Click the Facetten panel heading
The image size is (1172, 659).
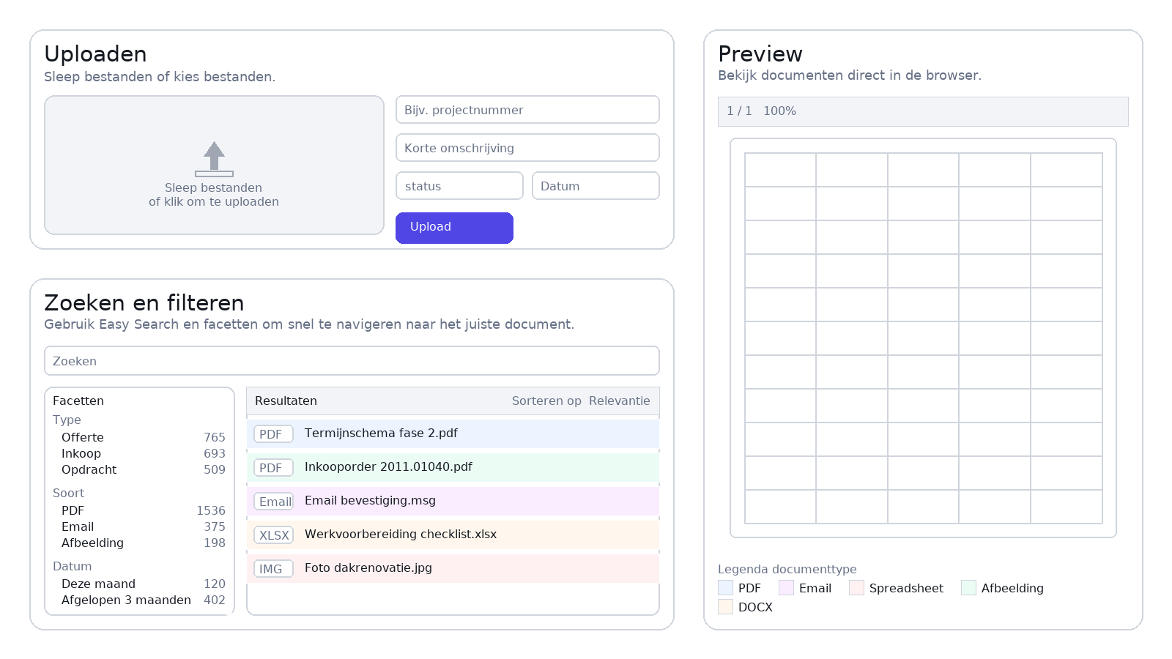78,401
